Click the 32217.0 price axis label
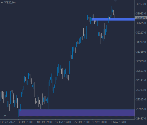Screen dimensions: 147x125 click(141, 33)
